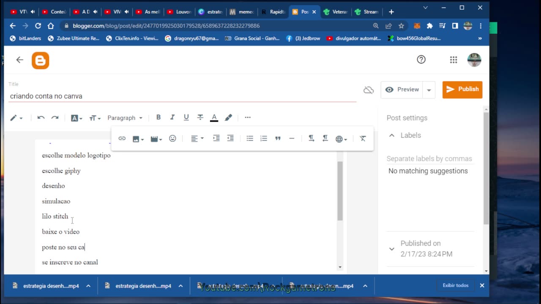
Task: Bookmark this page with the star
Action: click(401, 26)
